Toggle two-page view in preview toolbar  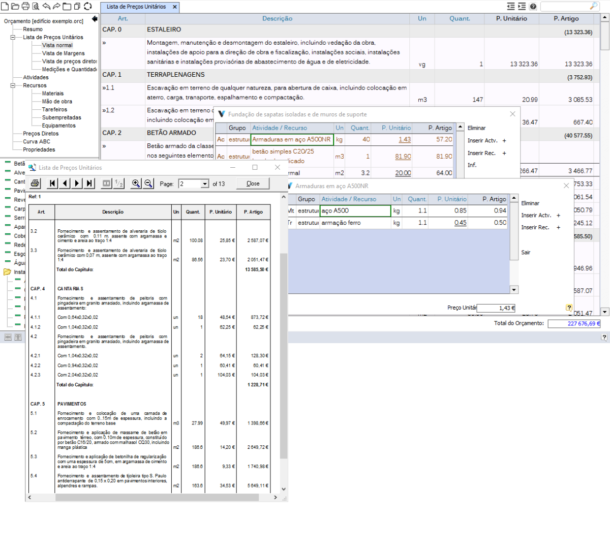pos(106,183)
